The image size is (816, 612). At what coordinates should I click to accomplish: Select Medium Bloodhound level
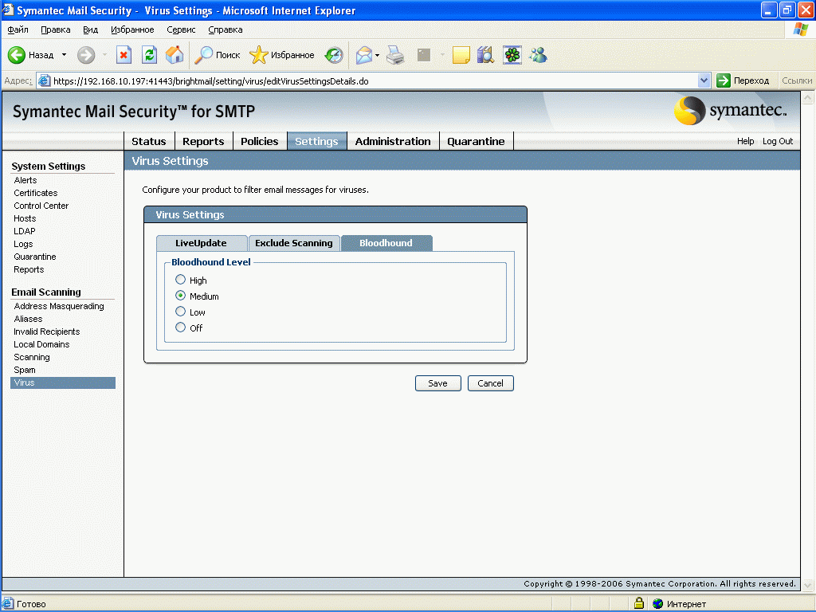pos(181,296)
